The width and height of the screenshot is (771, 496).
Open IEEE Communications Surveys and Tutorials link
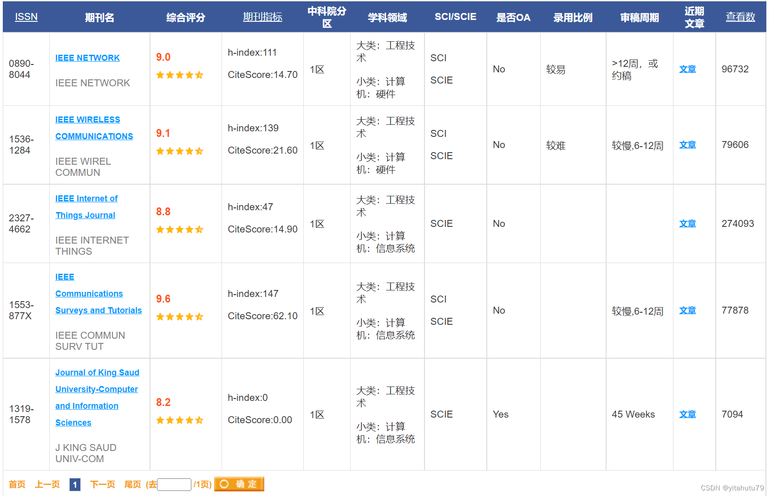point(98,294)
